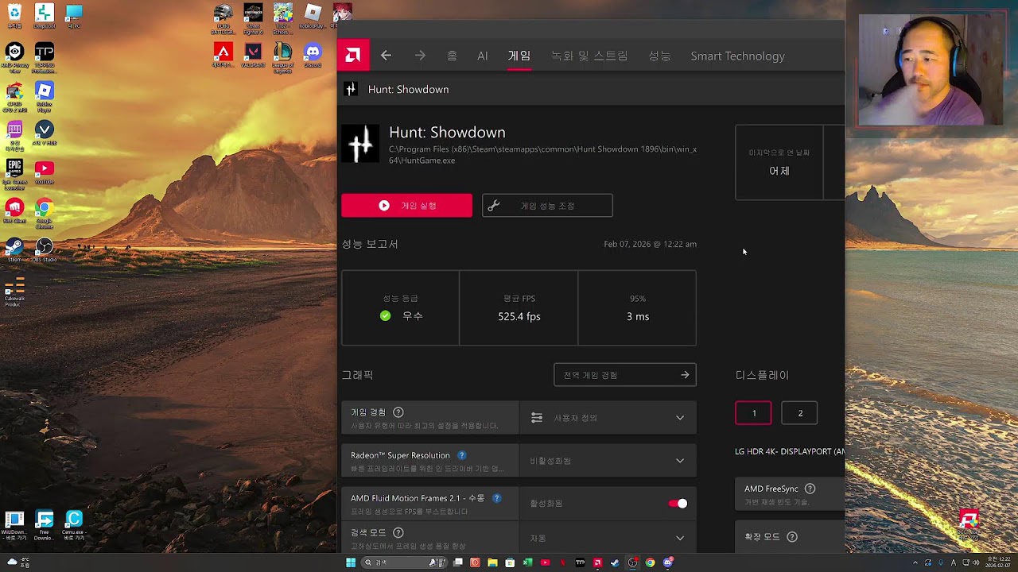1018x572 pixels.
Task: Open info icon next to Radeon Super Resolution
Action: point(461,455)
